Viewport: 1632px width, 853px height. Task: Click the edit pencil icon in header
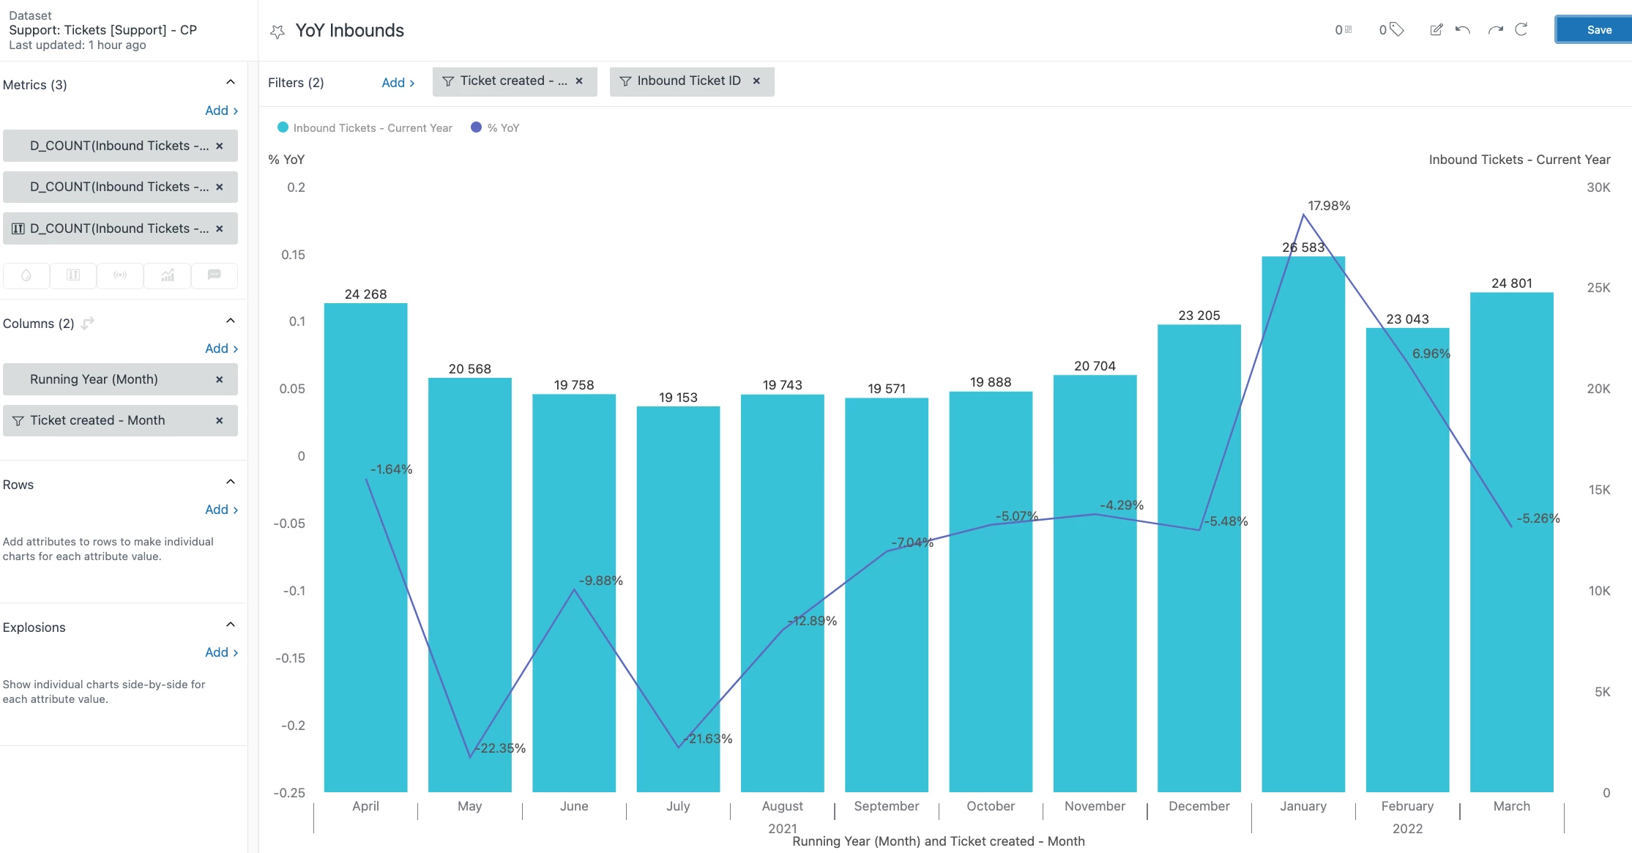click(1436, 29)
